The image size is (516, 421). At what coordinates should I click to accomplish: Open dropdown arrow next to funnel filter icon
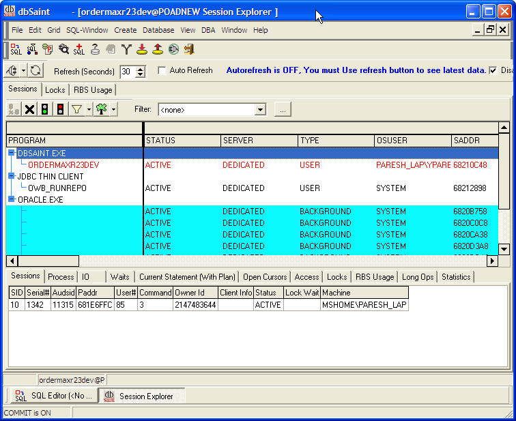pos(89,109)
